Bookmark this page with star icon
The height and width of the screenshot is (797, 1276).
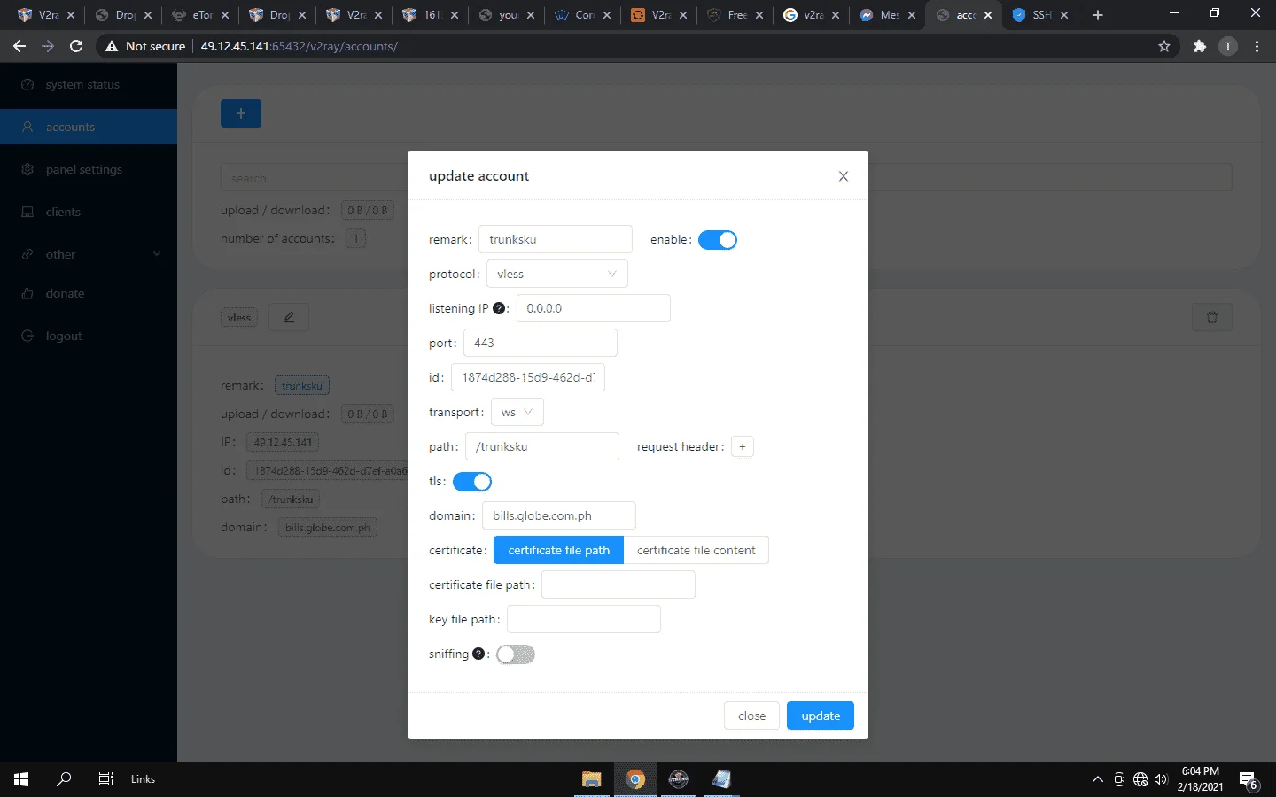point(1164,46)
